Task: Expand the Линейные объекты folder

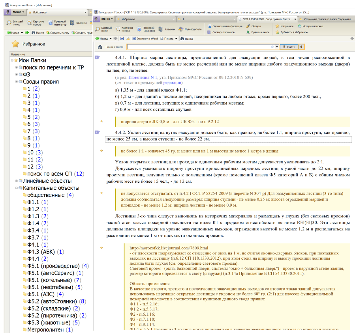Action: pyautogui.click(x=17, y=181)
